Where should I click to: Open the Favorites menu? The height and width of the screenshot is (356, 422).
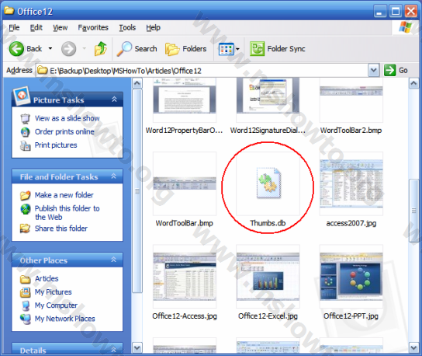pos(93,27)
